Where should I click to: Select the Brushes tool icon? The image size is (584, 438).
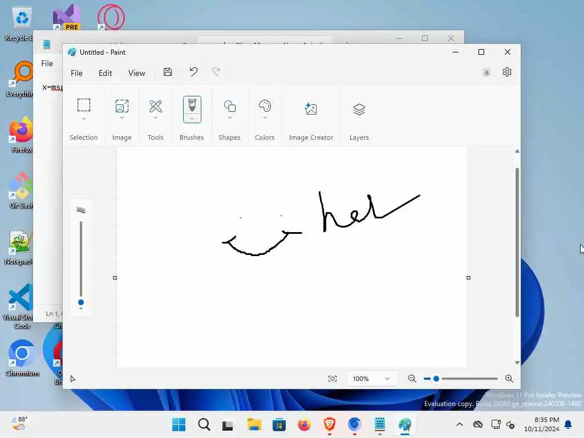tap(192, 105)
